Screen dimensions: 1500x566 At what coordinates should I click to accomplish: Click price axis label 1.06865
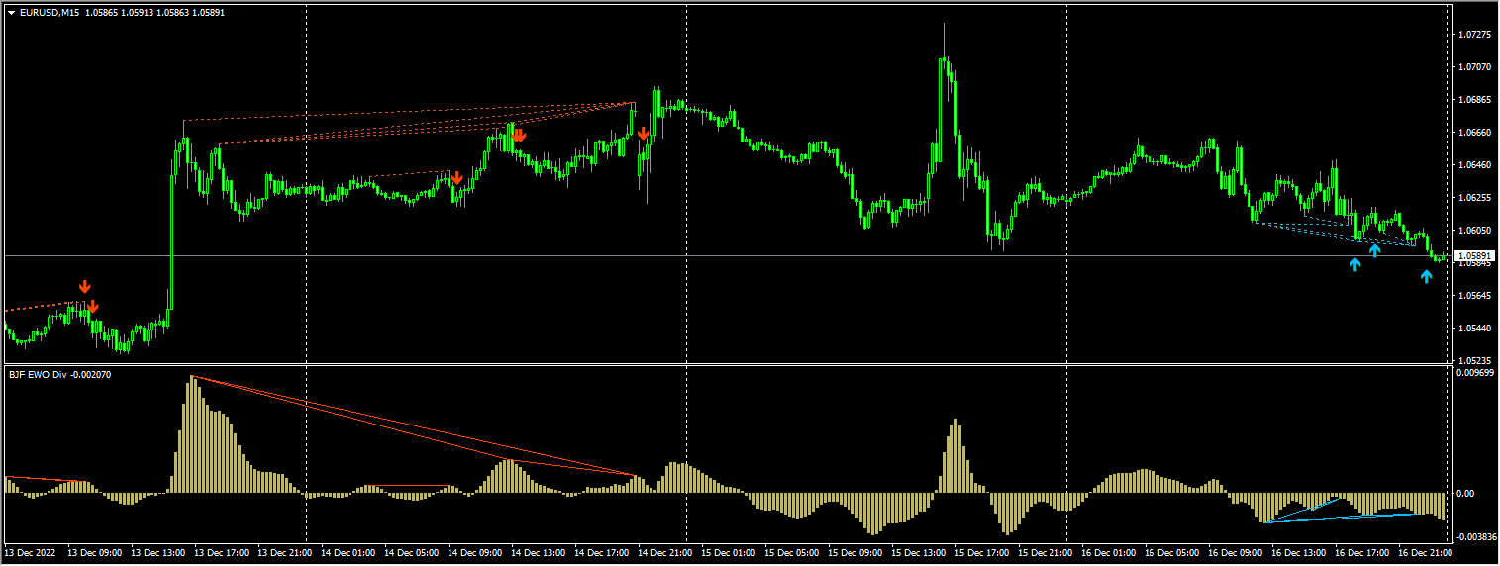point(1475,100)
